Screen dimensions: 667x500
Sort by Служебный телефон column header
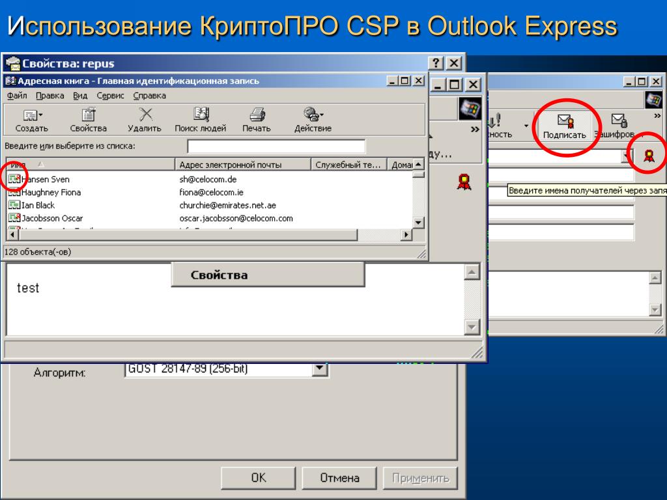[x=349, y=165]
